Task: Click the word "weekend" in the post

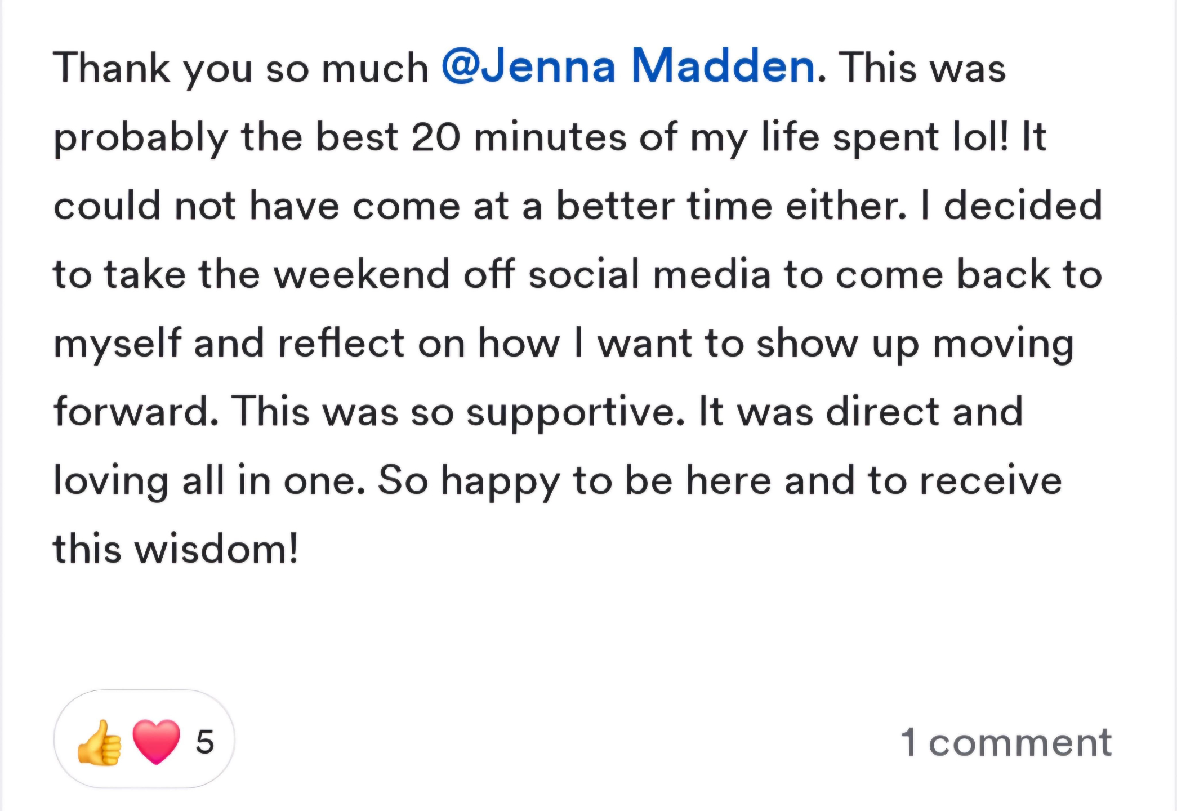Action: coord(362,274)
